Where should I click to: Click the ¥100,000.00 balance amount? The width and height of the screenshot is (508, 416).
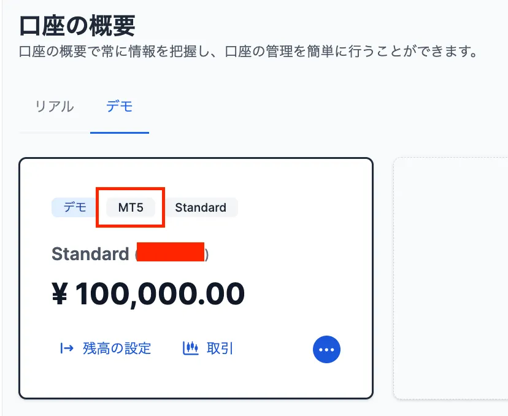coord(148,293)
